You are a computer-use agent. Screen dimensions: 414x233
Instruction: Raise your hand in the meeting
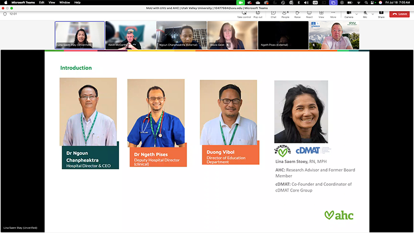298,13
